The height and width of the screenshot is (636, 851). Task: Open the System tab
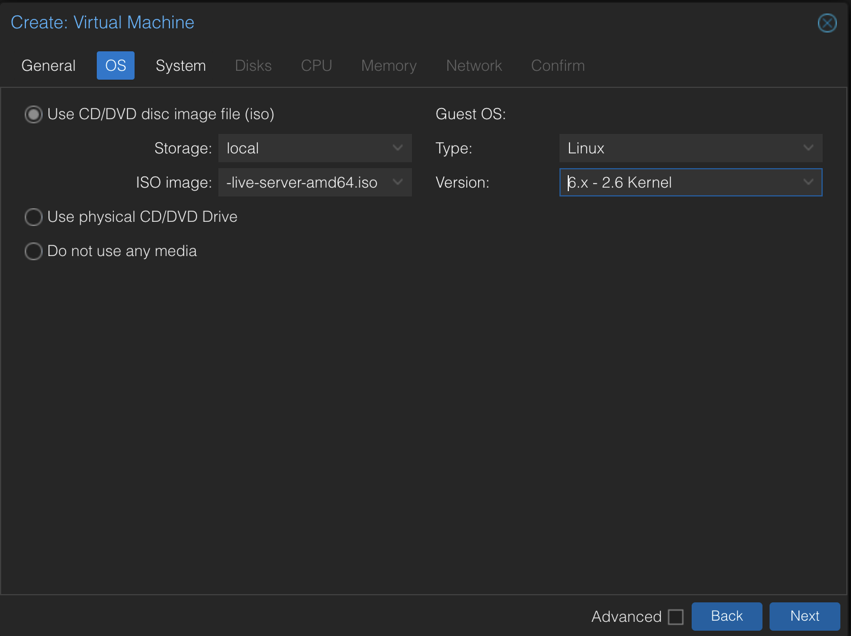[181, 65]
